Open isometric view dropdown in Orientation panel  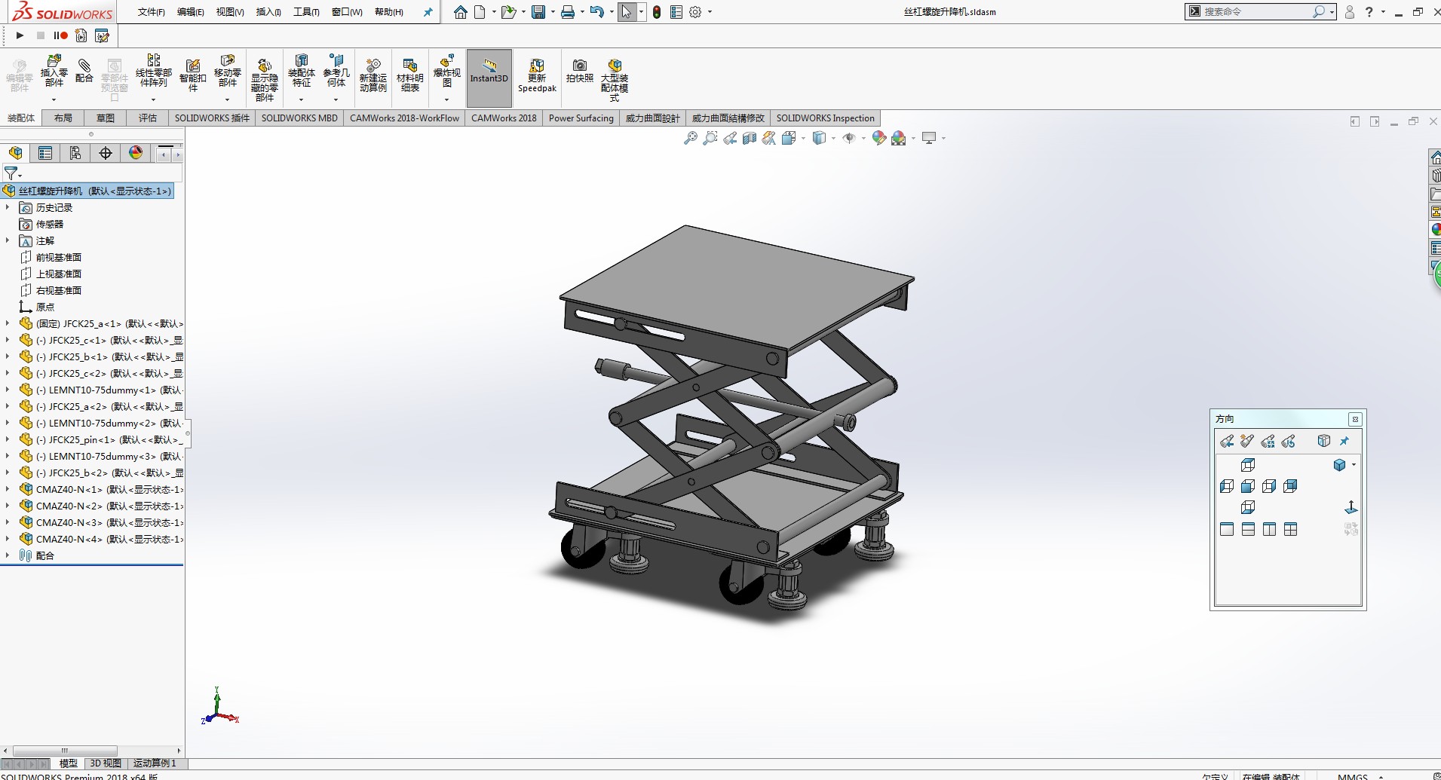coord(1354,465)
